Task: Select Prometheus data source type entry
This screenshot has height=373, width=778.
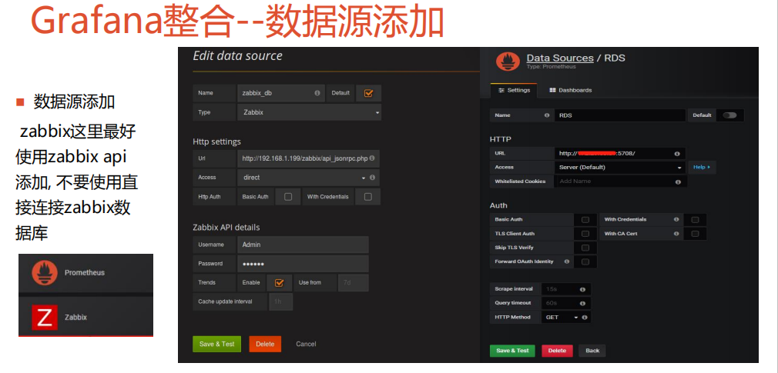Action: coord(86,272)
